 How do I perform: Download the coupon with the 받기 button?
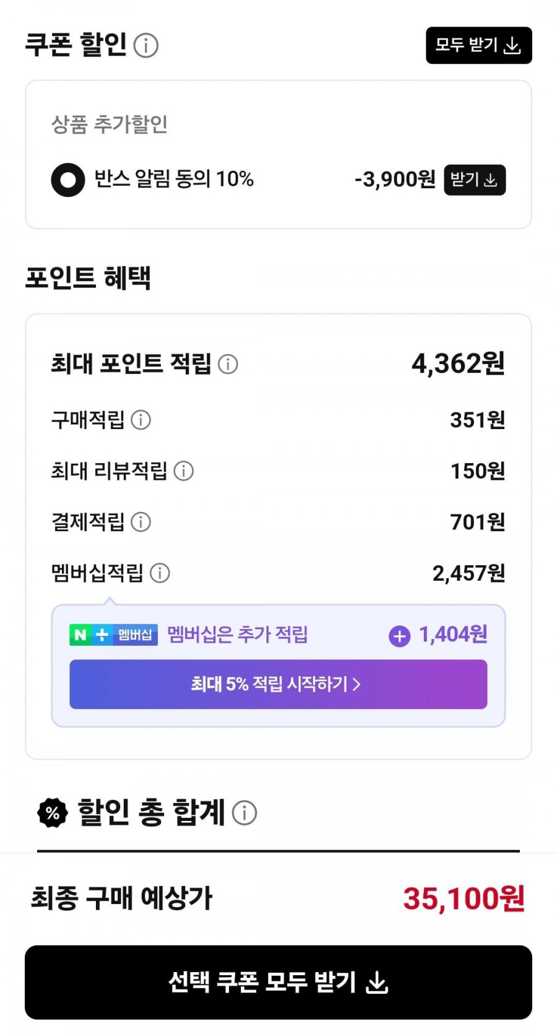pyautogui.click(x=475, y=180)
